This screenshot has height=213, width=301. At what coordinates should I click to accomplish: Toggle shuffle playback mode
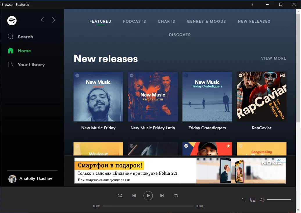point(120,196)
